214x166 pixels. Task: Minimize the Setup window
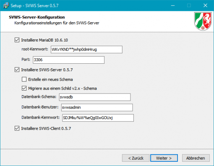[x=173, y=5]
